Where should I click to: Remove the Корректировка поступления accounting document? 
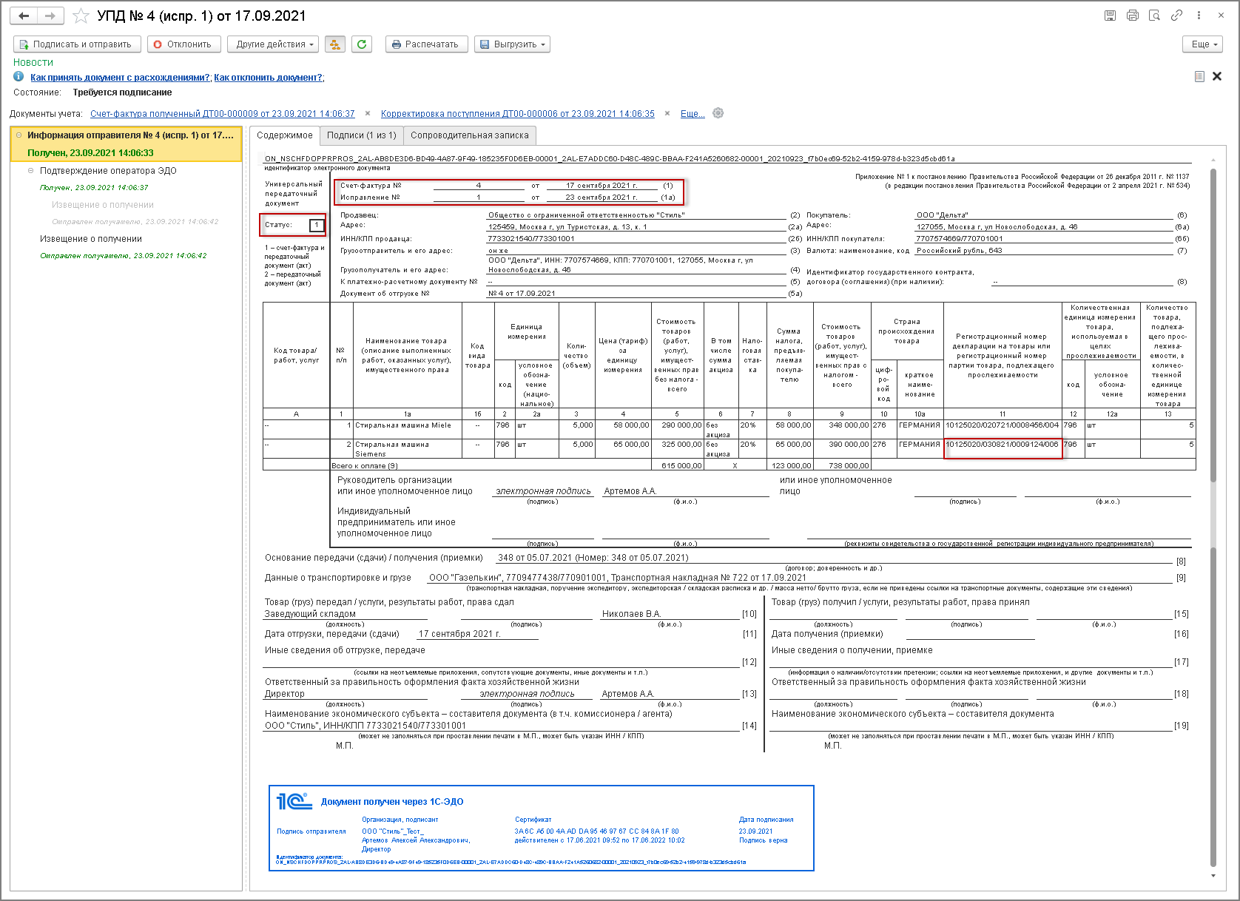pos(667,114)
